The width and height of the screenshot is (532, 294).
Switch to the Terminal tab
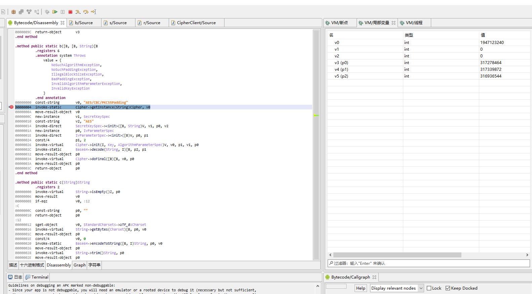37,277
